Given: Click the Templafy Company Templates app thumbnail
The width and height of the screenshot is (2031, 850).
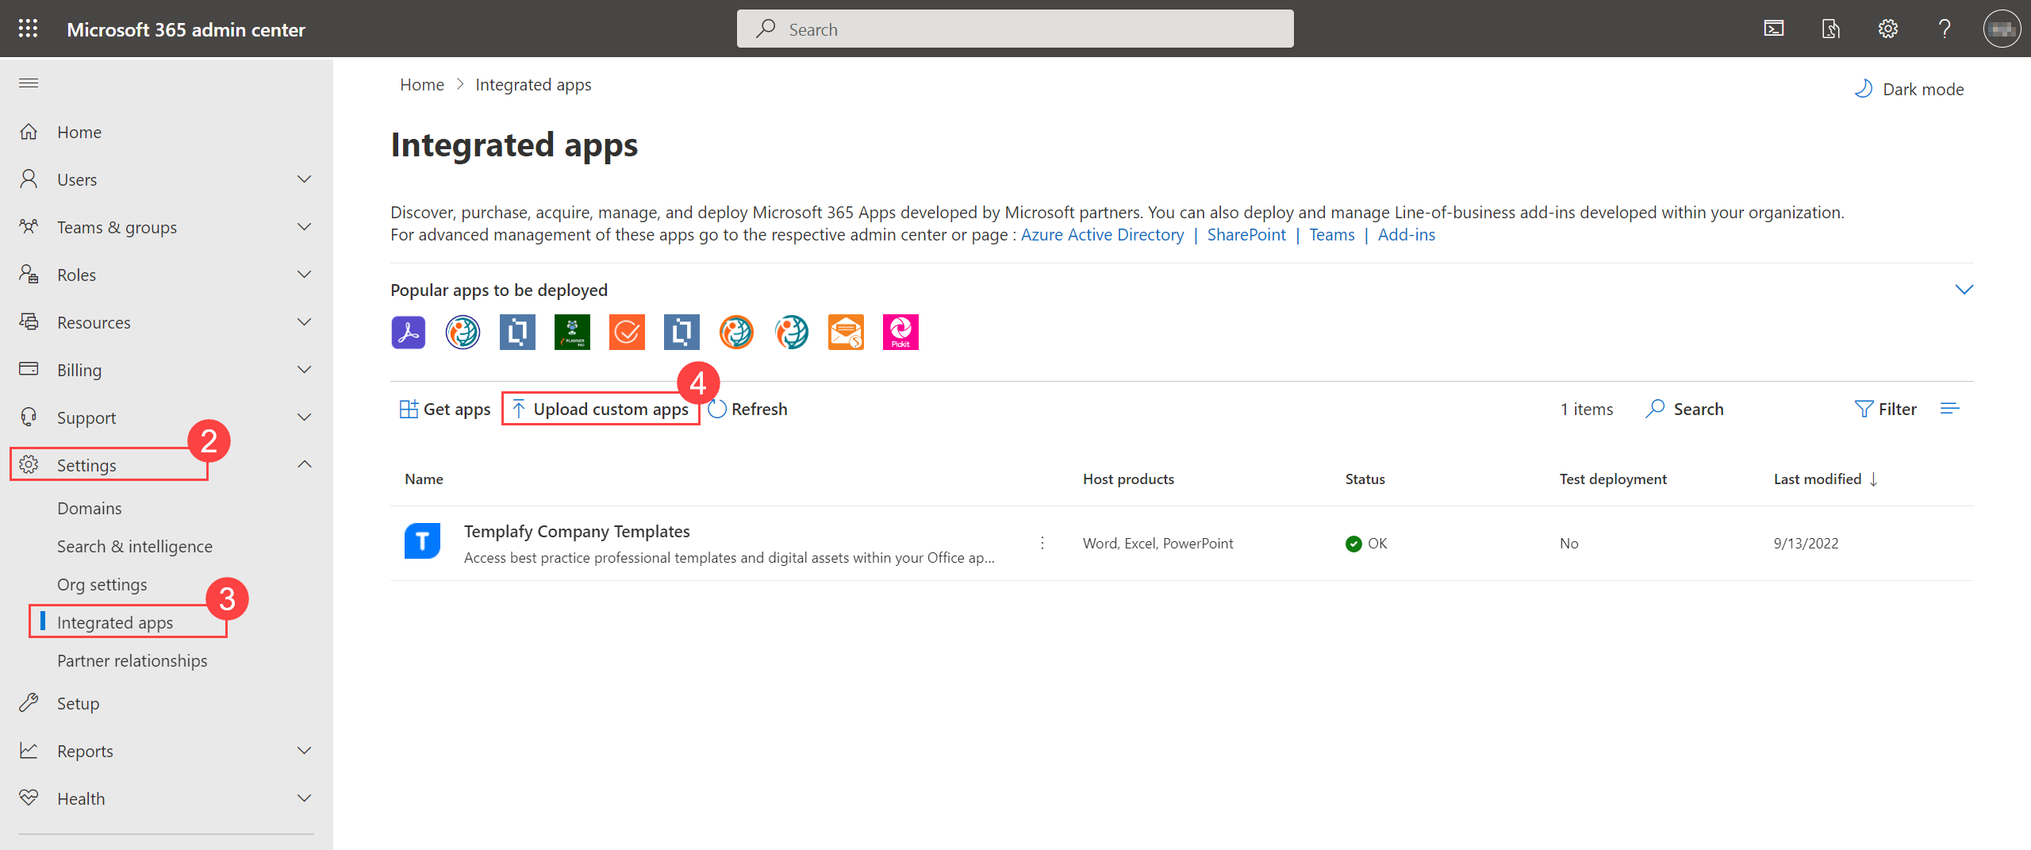Looking at the screenshot, I should tap(423, 540).
